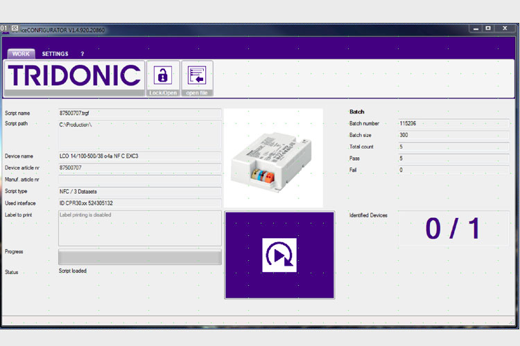This screenshot has width=520, height=346.
Task: Click the Identified Devices 0 / 1 counter
Action: [x=453, y=229]
